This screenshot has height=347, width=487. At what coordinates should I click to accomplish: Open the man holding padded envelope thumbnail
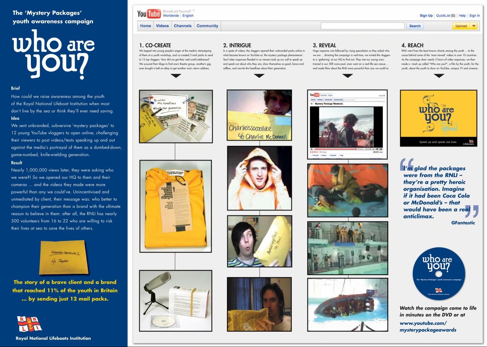259,304
